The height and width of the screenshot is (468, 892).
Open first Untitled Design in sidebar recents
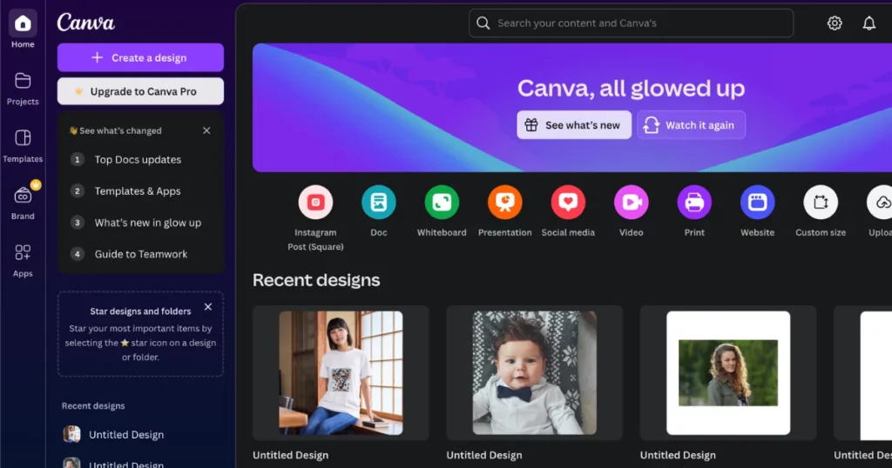pyautogui.click(x=113, y=434)
